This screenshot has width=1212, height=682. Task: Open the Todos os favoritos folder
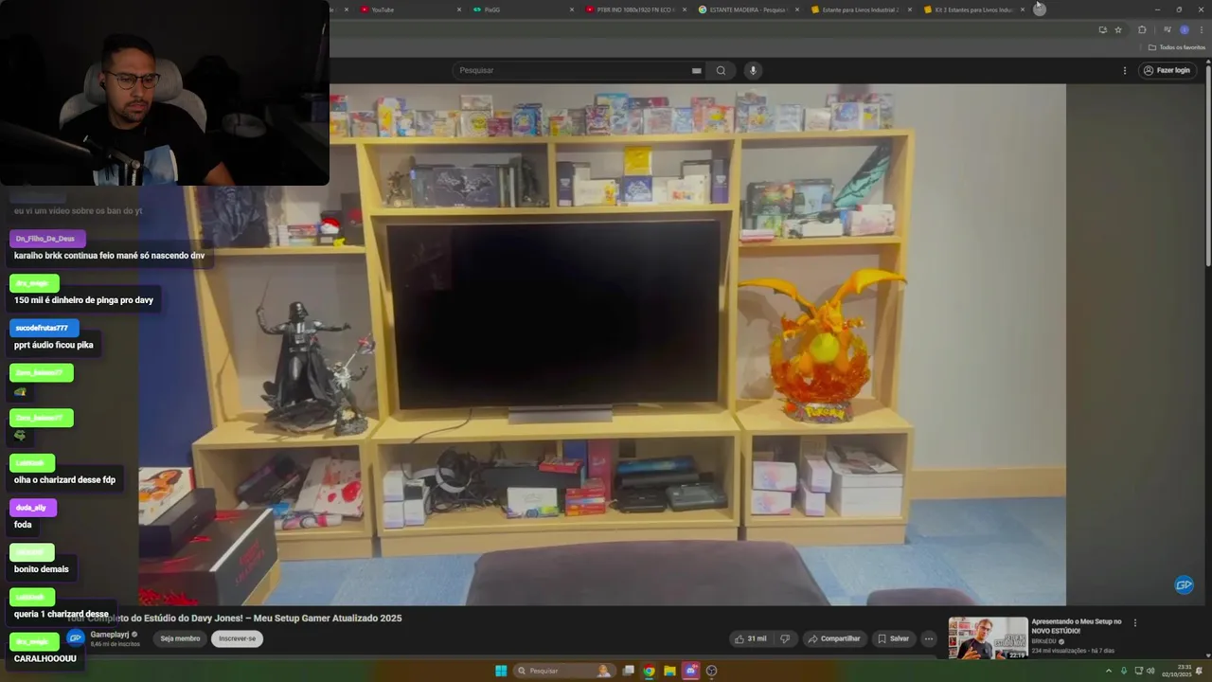point(1177,47)
